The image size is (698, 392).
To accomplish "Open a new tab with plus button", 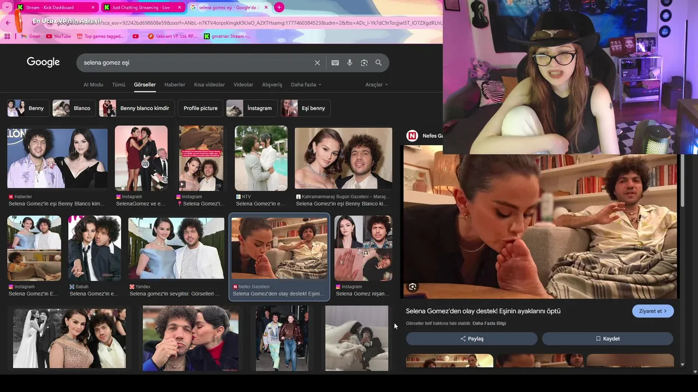I will pyautogui.click(x=279, y=7).
